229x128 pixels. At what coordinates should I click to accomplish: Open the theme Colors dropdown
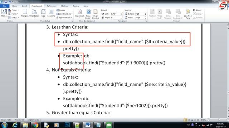[14, 10]
